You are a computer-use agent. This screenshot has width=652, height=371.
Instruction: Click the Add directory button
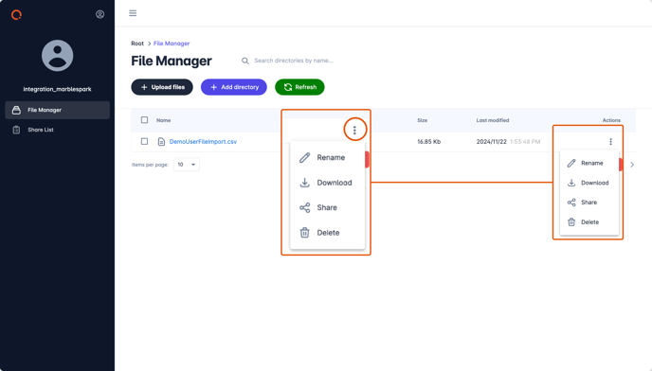234,87
